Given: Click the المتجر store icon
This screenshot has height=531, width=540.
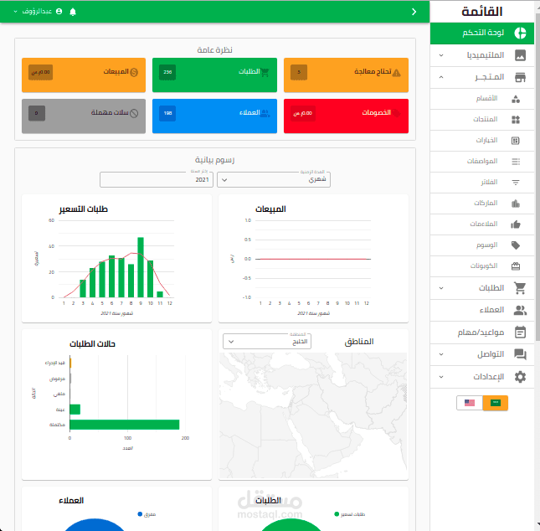Looking at the screenshot, I should (520, 77).
